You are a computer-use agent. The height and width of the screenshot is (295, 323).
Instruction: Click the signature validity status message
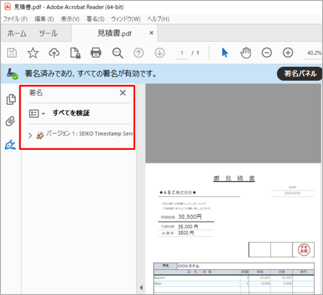91,74
